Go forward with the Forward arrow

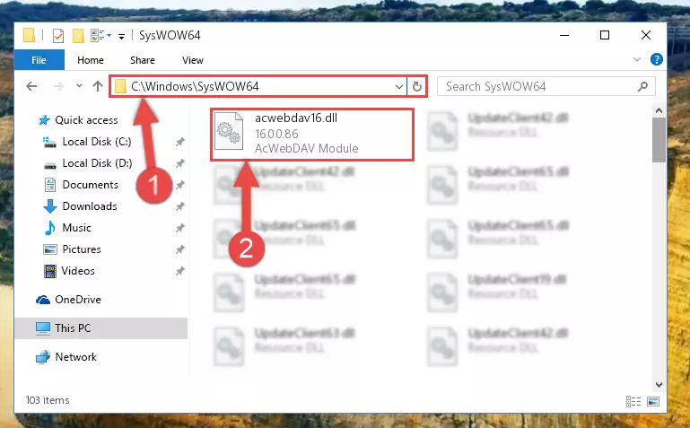coord(58,86)
